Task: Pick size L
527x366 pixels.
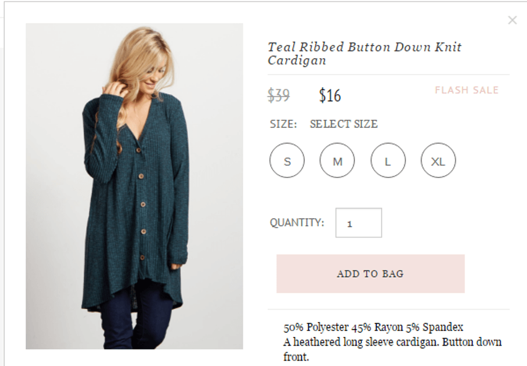Action: click(x=388, y=161)
